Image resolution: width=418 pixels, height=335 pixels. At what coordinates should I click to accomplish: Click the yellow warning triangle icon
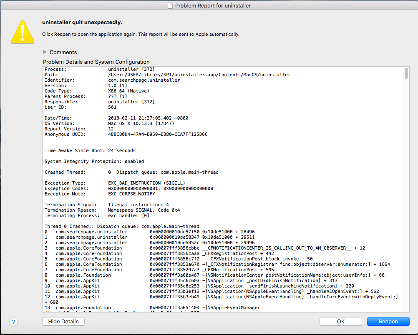(x=23, y=32)
